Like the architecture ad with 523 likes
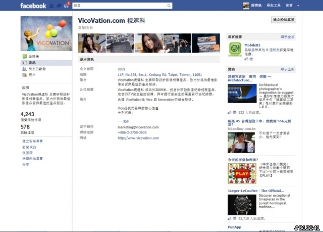The image size is (323, 232). pyautogui.click(x=232, y=113)
